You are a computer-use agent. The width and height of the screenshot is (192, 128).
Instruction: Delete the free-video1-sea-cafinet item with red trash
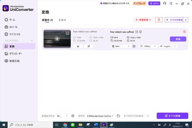[x=184, y=32]
